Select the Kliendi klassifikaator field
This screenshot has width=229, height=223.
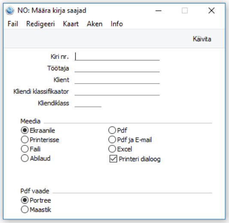point(117,92)
